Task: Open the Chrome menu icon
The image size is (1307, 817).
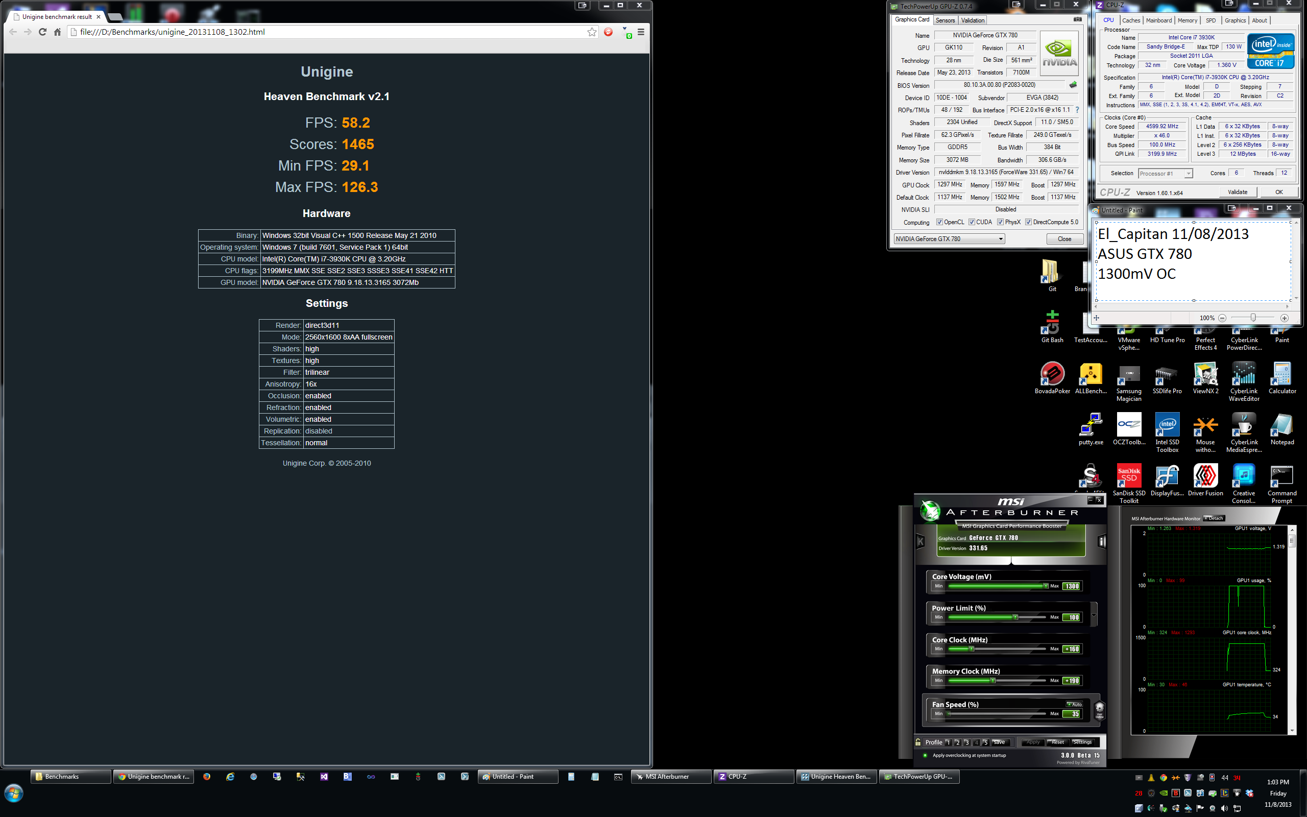Action: [641, 32]
